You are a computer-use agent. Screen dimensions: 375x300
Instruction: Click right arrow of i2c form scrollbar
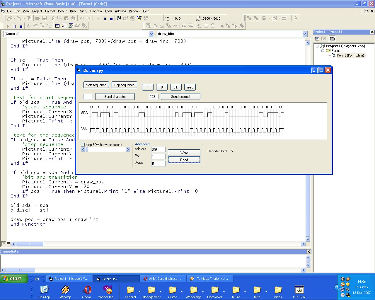pos(128,149)
